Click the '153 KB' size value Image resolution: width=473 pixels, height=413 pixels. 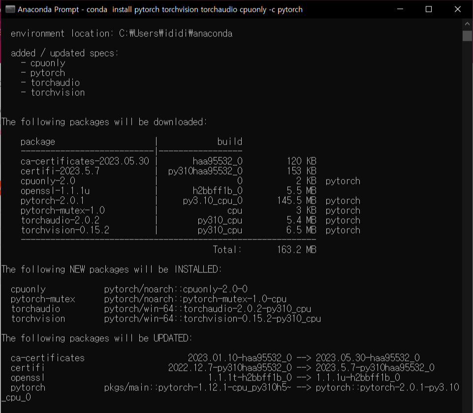point(302,171)
